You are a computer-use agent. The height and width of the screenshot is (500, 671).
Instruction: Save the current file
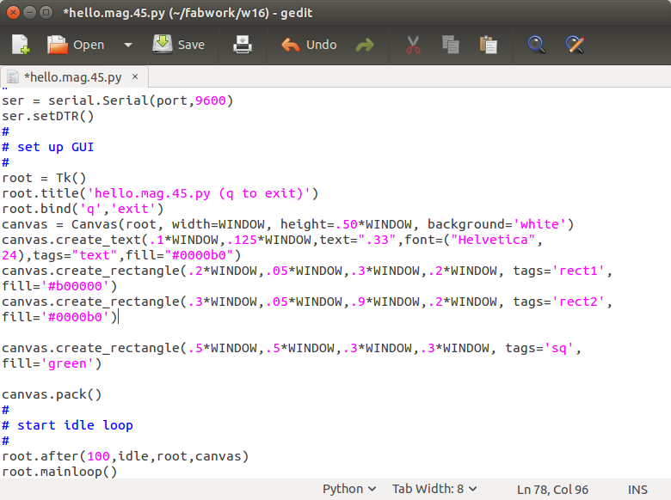pyautogui.click(x=178, y=45)
